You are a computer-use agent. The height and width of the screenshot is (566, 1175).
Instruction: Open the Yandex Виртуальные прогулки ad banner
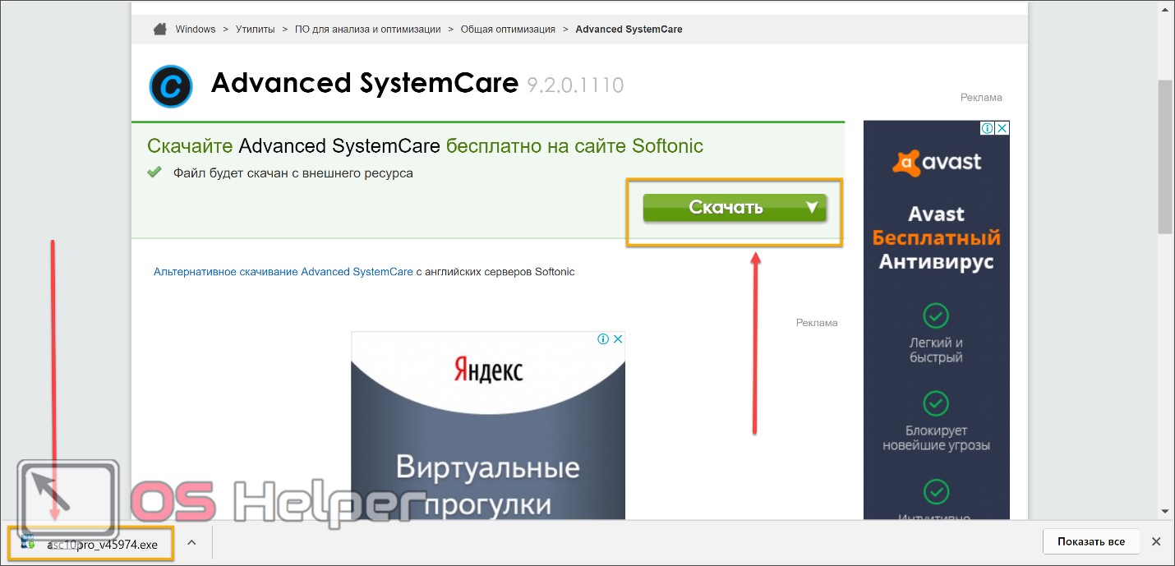[488, 444]
